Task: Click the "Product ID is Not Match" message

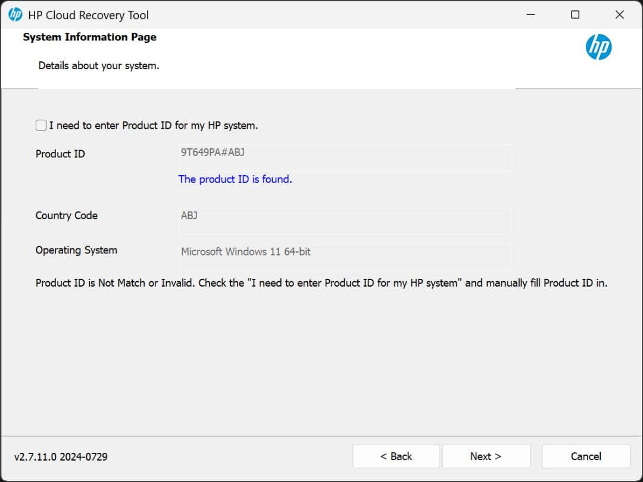Action: [x=321, y=283]
